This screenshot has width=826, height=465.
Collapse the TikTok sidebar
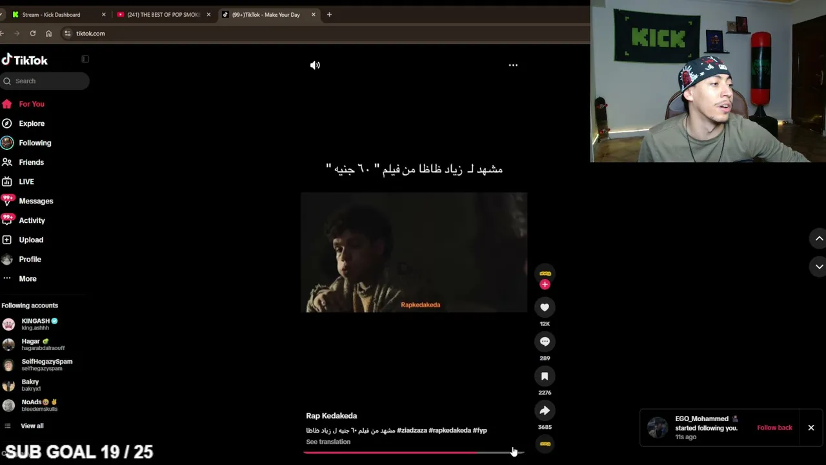pos(85,59)
